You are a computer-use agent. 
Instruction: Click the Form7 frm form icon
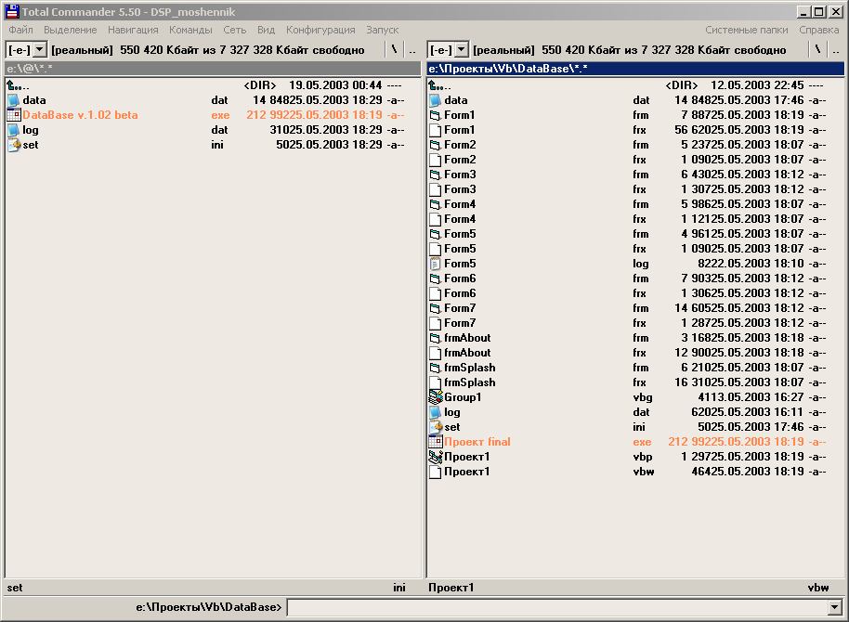pyautogui.click(x=435, y=308)
